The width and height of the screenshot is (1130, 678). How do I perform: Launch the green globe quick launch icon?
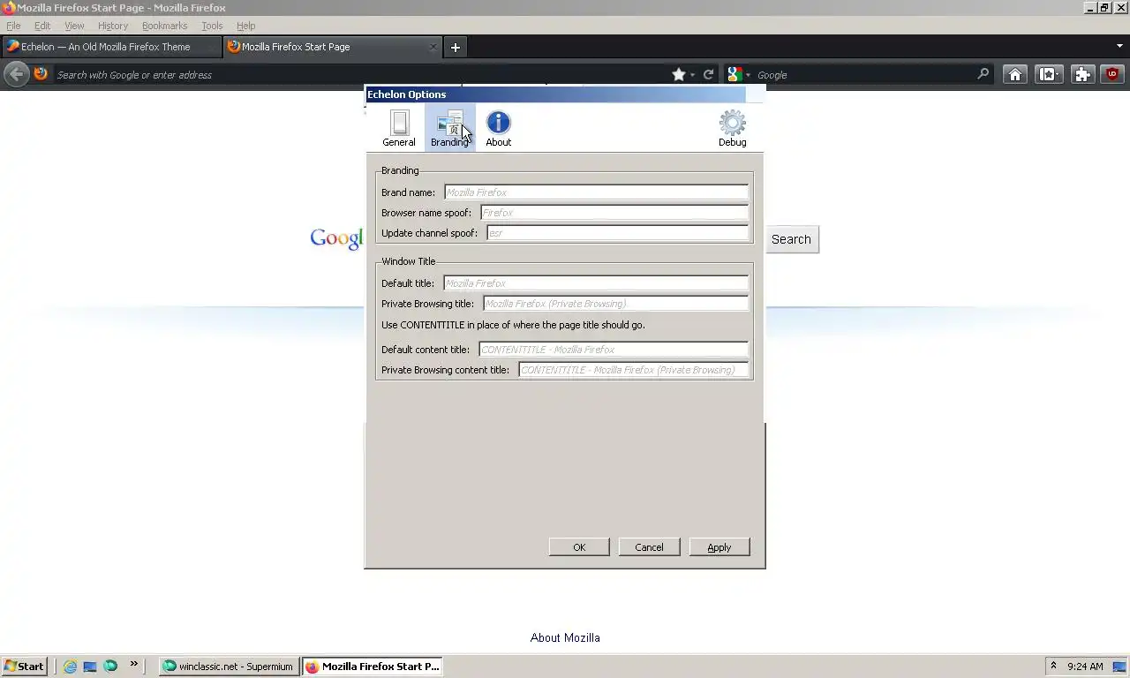click(110, 667)
